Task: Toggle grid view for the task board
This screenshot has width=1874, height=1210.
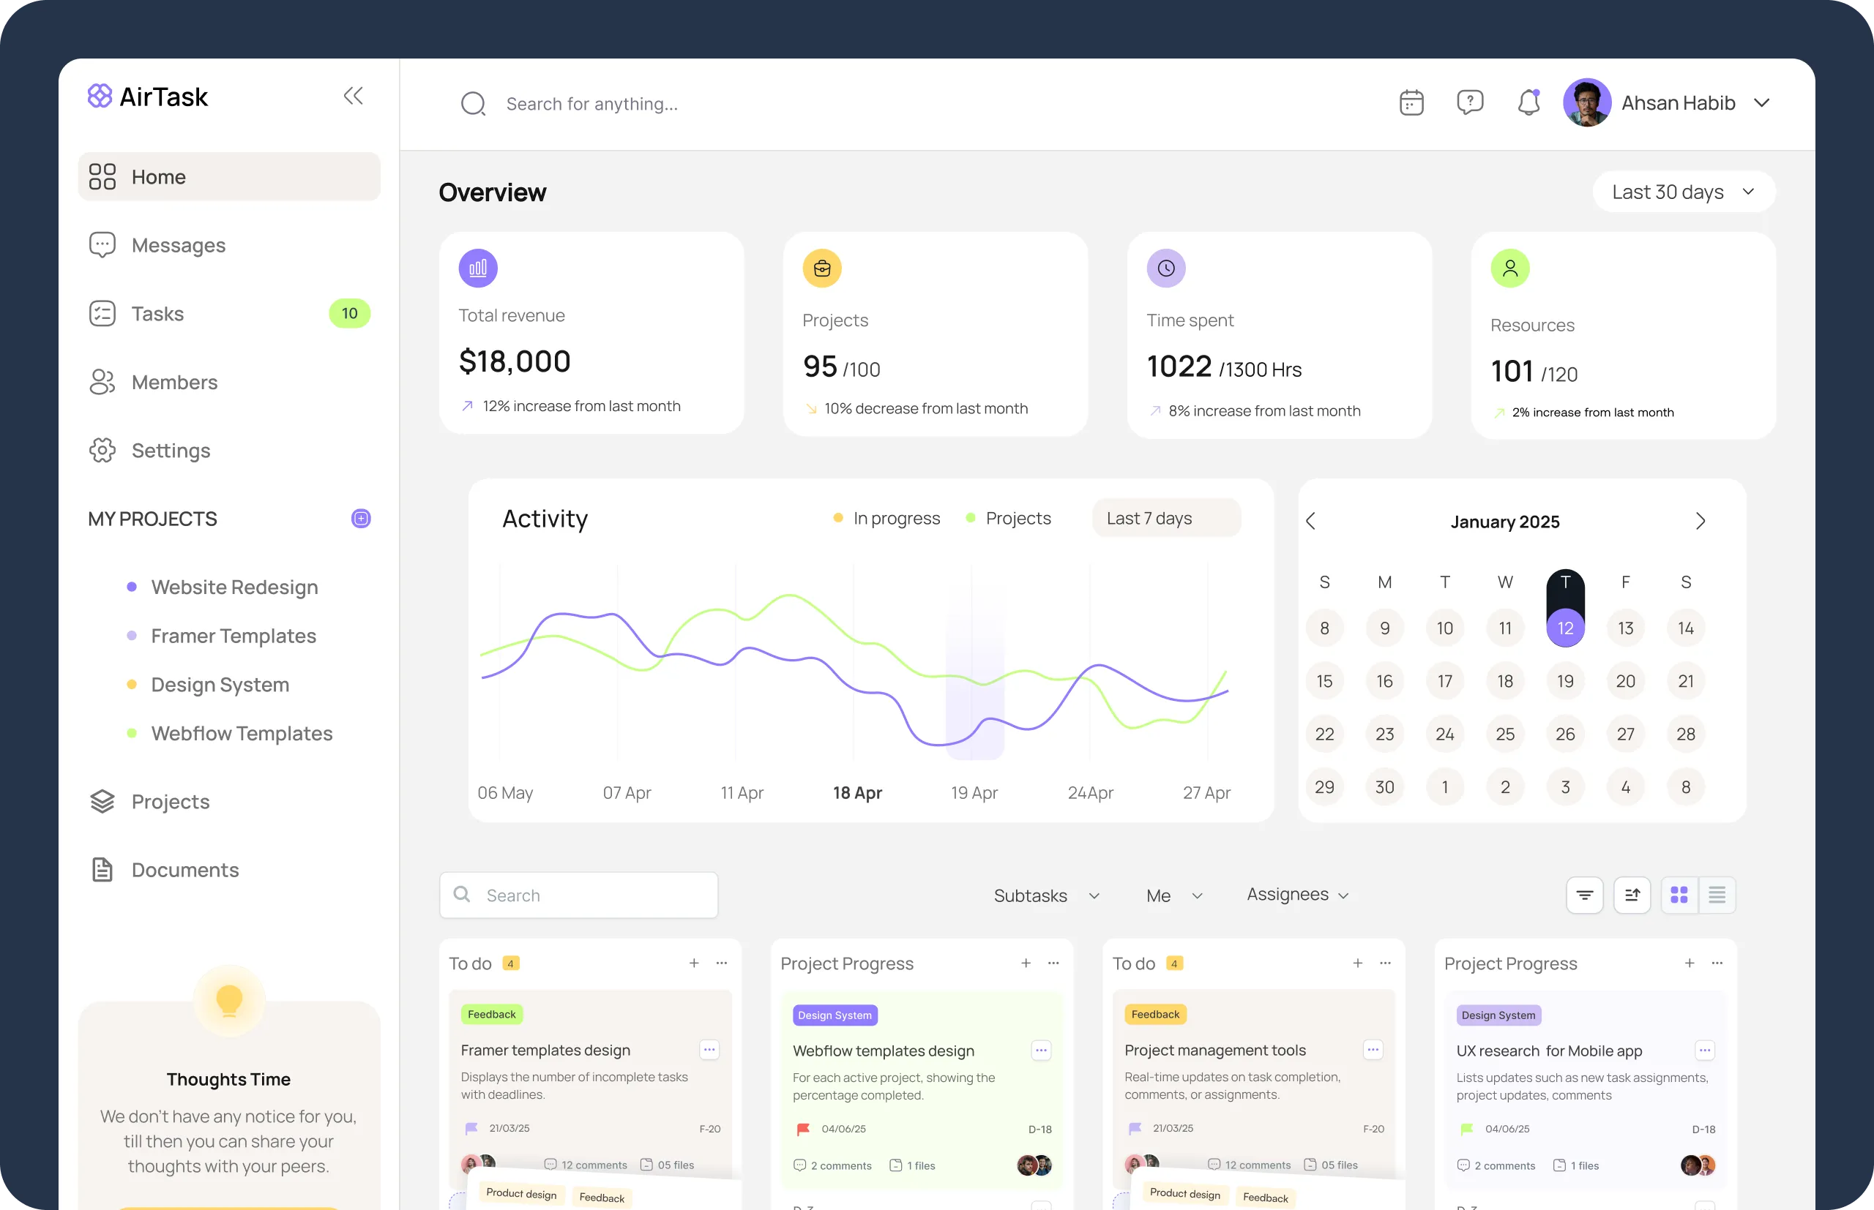Action: [x=1679, y=894]
